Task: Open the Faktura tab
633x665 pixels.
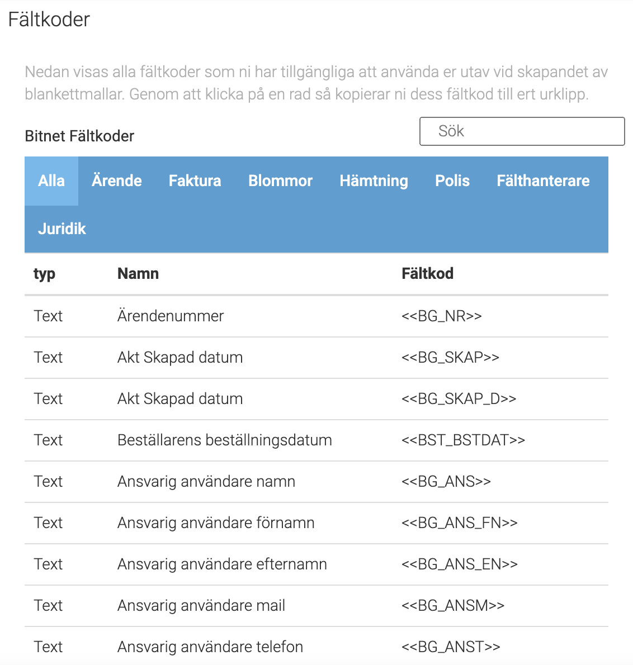Action: click(195, 181)
